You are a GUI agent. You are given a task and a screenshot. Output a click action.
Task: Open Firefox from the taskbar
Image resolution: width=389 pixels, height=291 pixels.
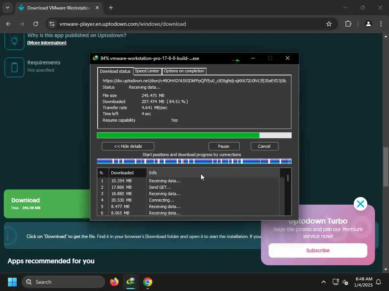click(x=114, y=282)
